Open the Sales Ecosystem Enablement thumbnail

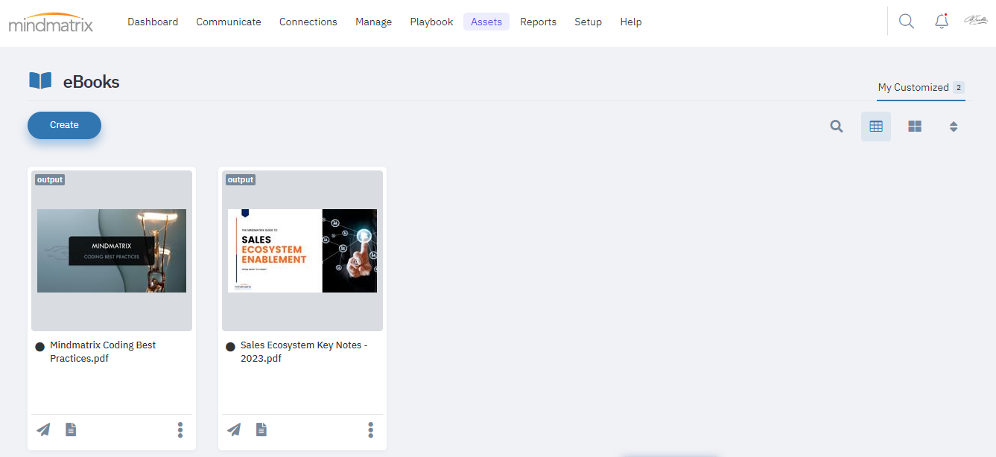(302, 251)
